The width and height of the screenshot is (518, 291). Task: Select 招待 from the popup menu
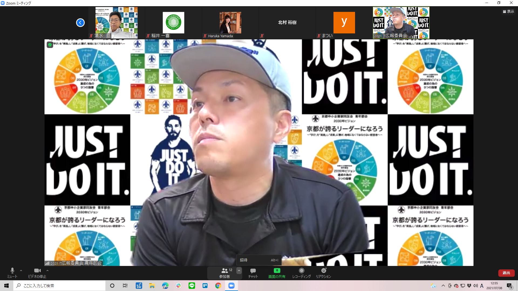click(259, 260)
